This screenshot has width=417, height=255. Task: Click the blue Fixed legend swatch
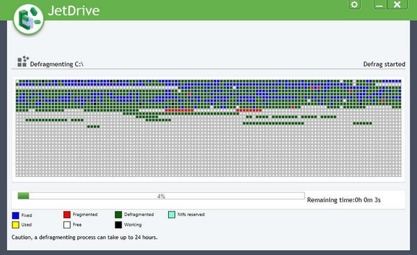pos(16,215)
